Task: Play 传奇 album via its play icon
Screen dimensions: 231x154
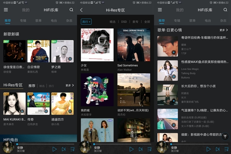Action: point(46,111)
